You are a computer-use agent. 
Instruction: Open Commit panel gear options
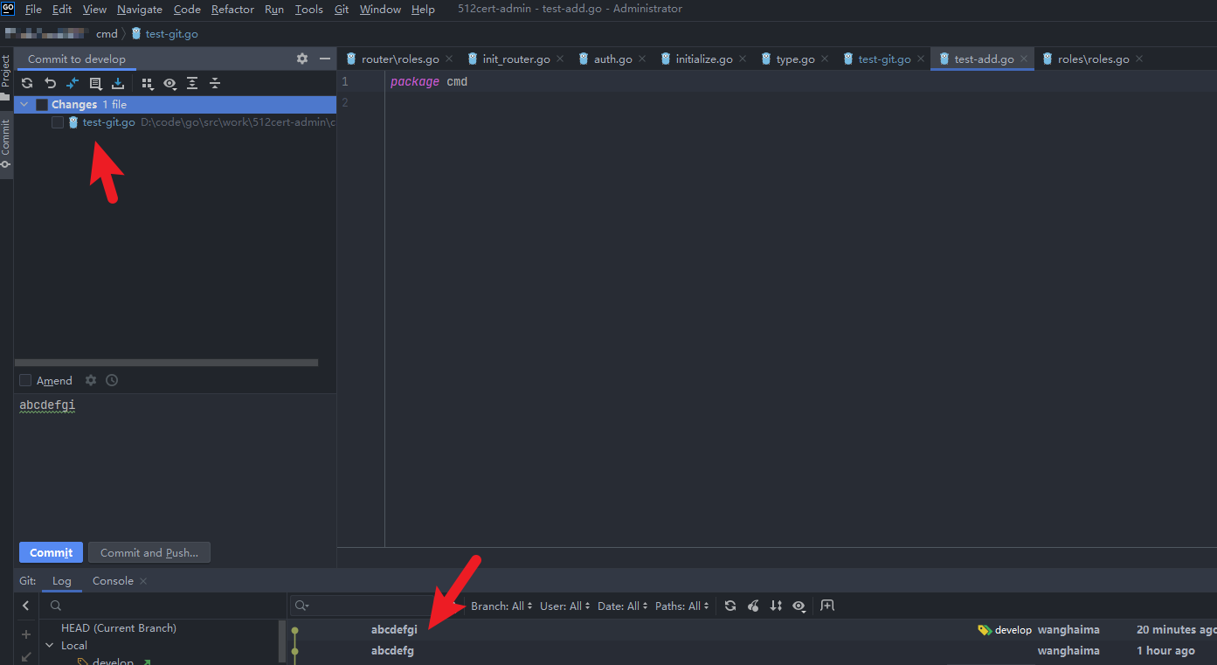(302, 59)
